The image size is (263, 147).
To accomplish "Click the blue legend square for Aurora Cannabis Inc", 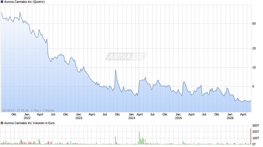I will click(x=2, y=2).
